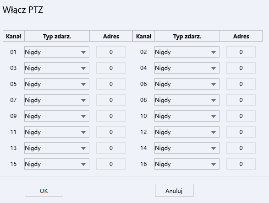Expand channel 03 Typ zdarz. dropdown
269x203 pixels.
57,68
